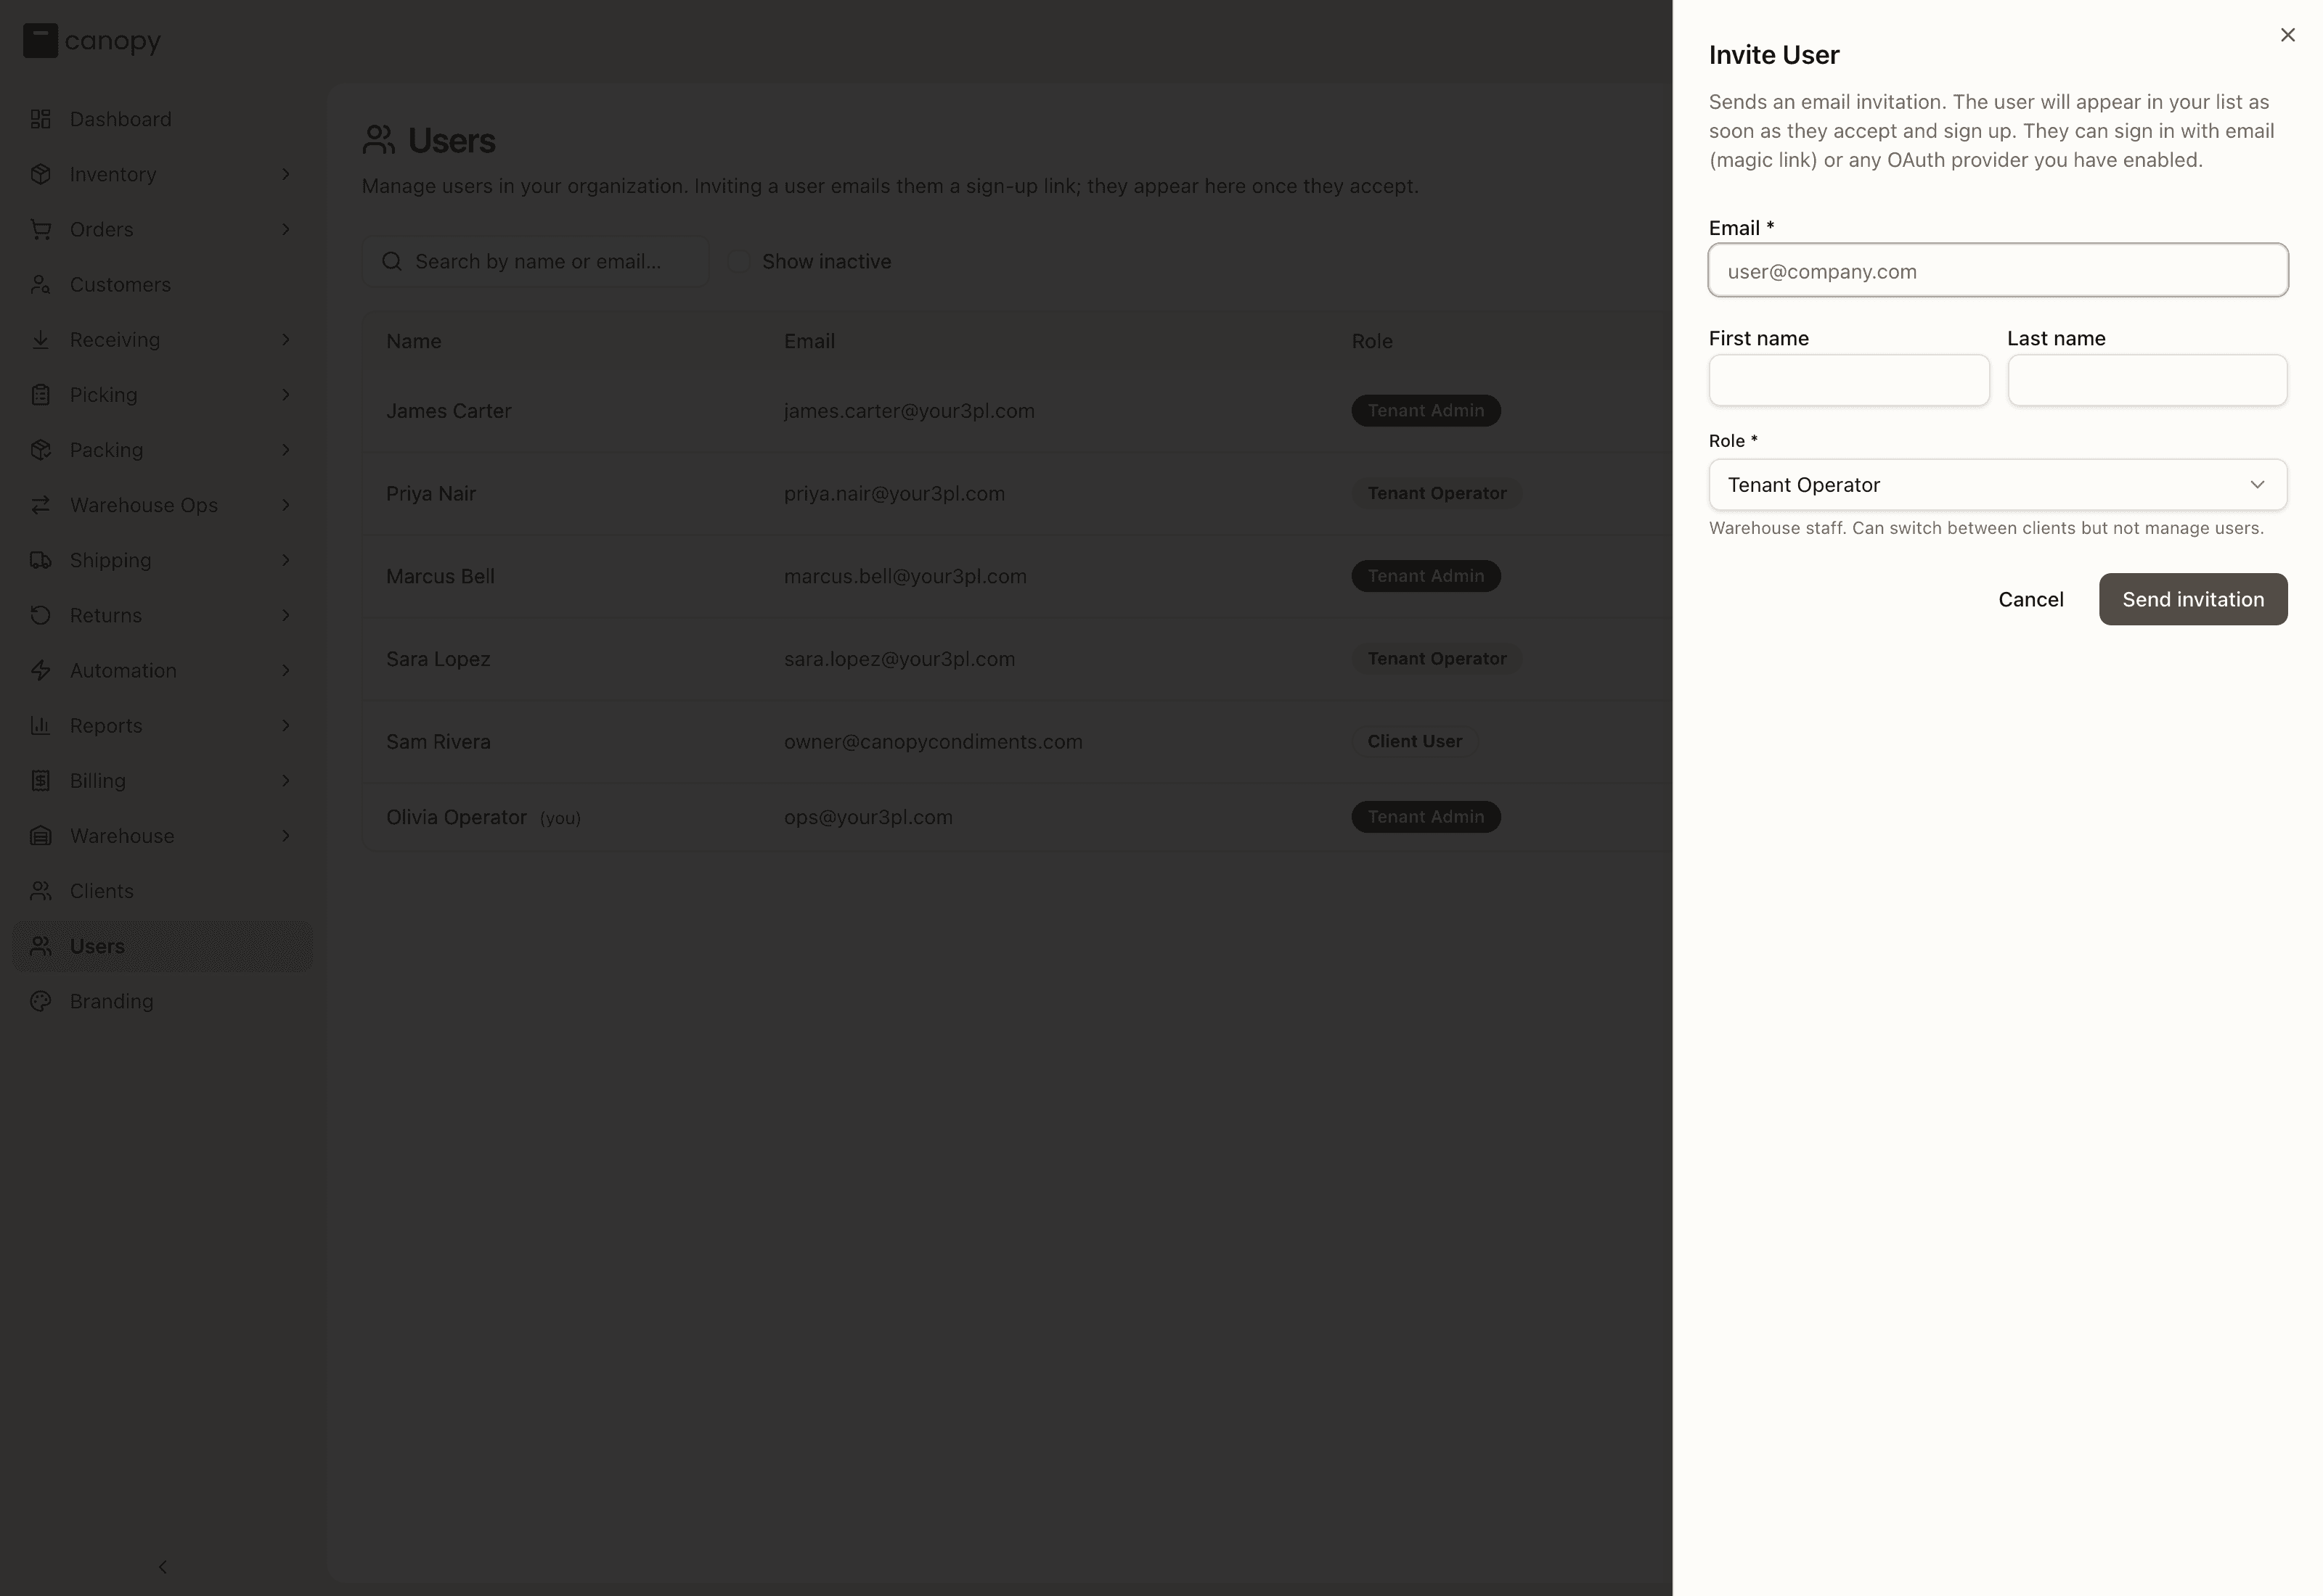
Task: Click the Billing receipt icon
Action: tap(40, 781)
